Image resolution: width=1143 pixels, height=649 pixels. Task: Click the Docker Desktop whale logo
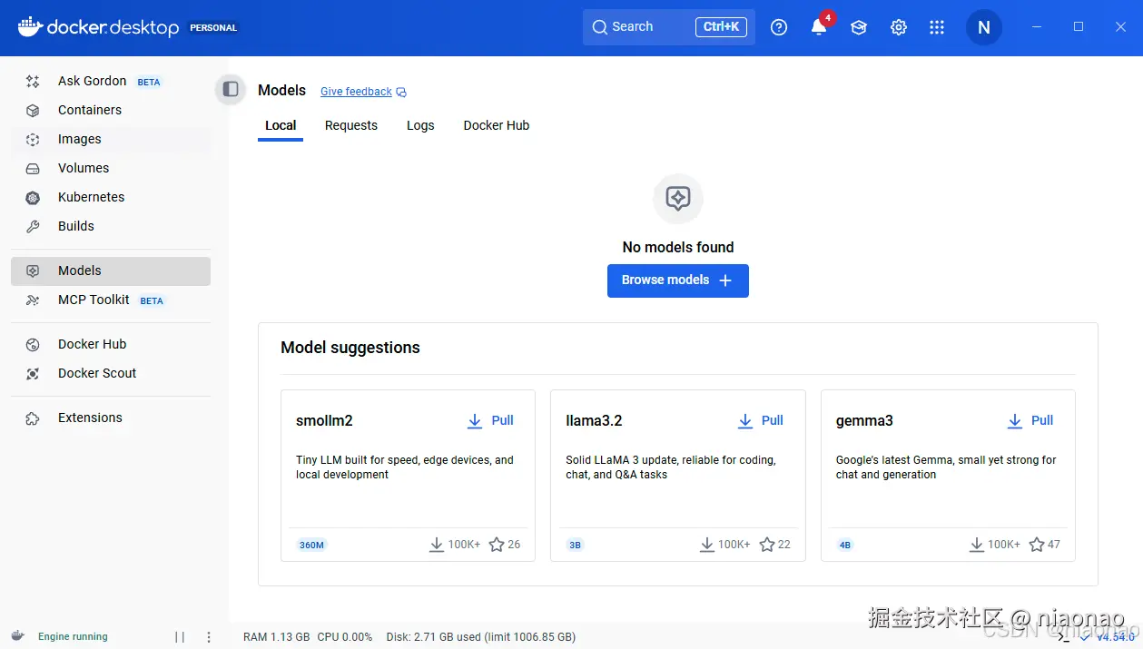(x=30, y=26)
